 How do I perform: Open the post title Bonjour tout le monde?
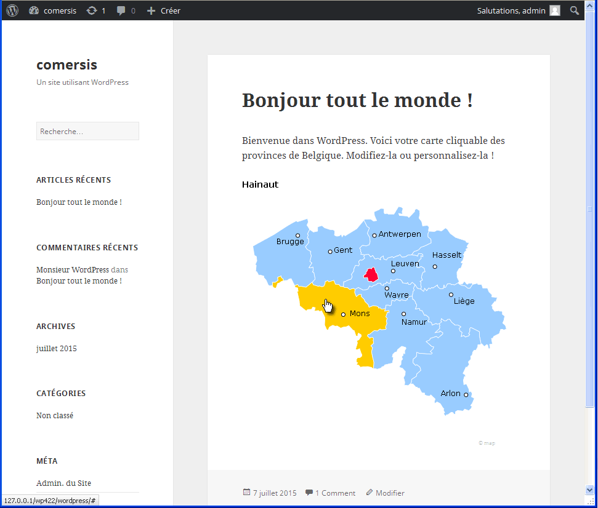[357, 100]
